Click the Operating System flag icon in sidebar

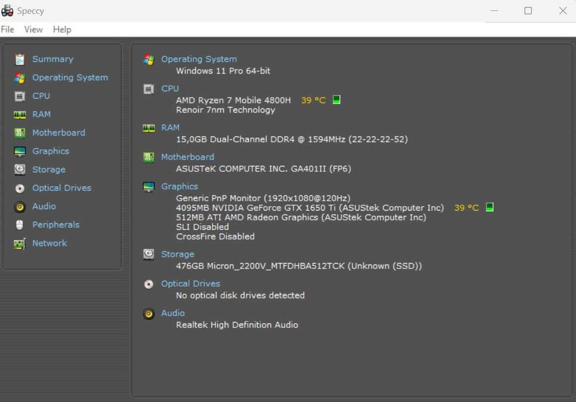20,78
